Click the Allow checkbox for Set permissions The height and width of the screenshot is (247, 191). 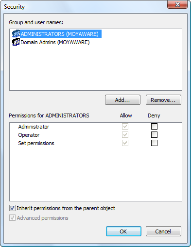[125, 143]
